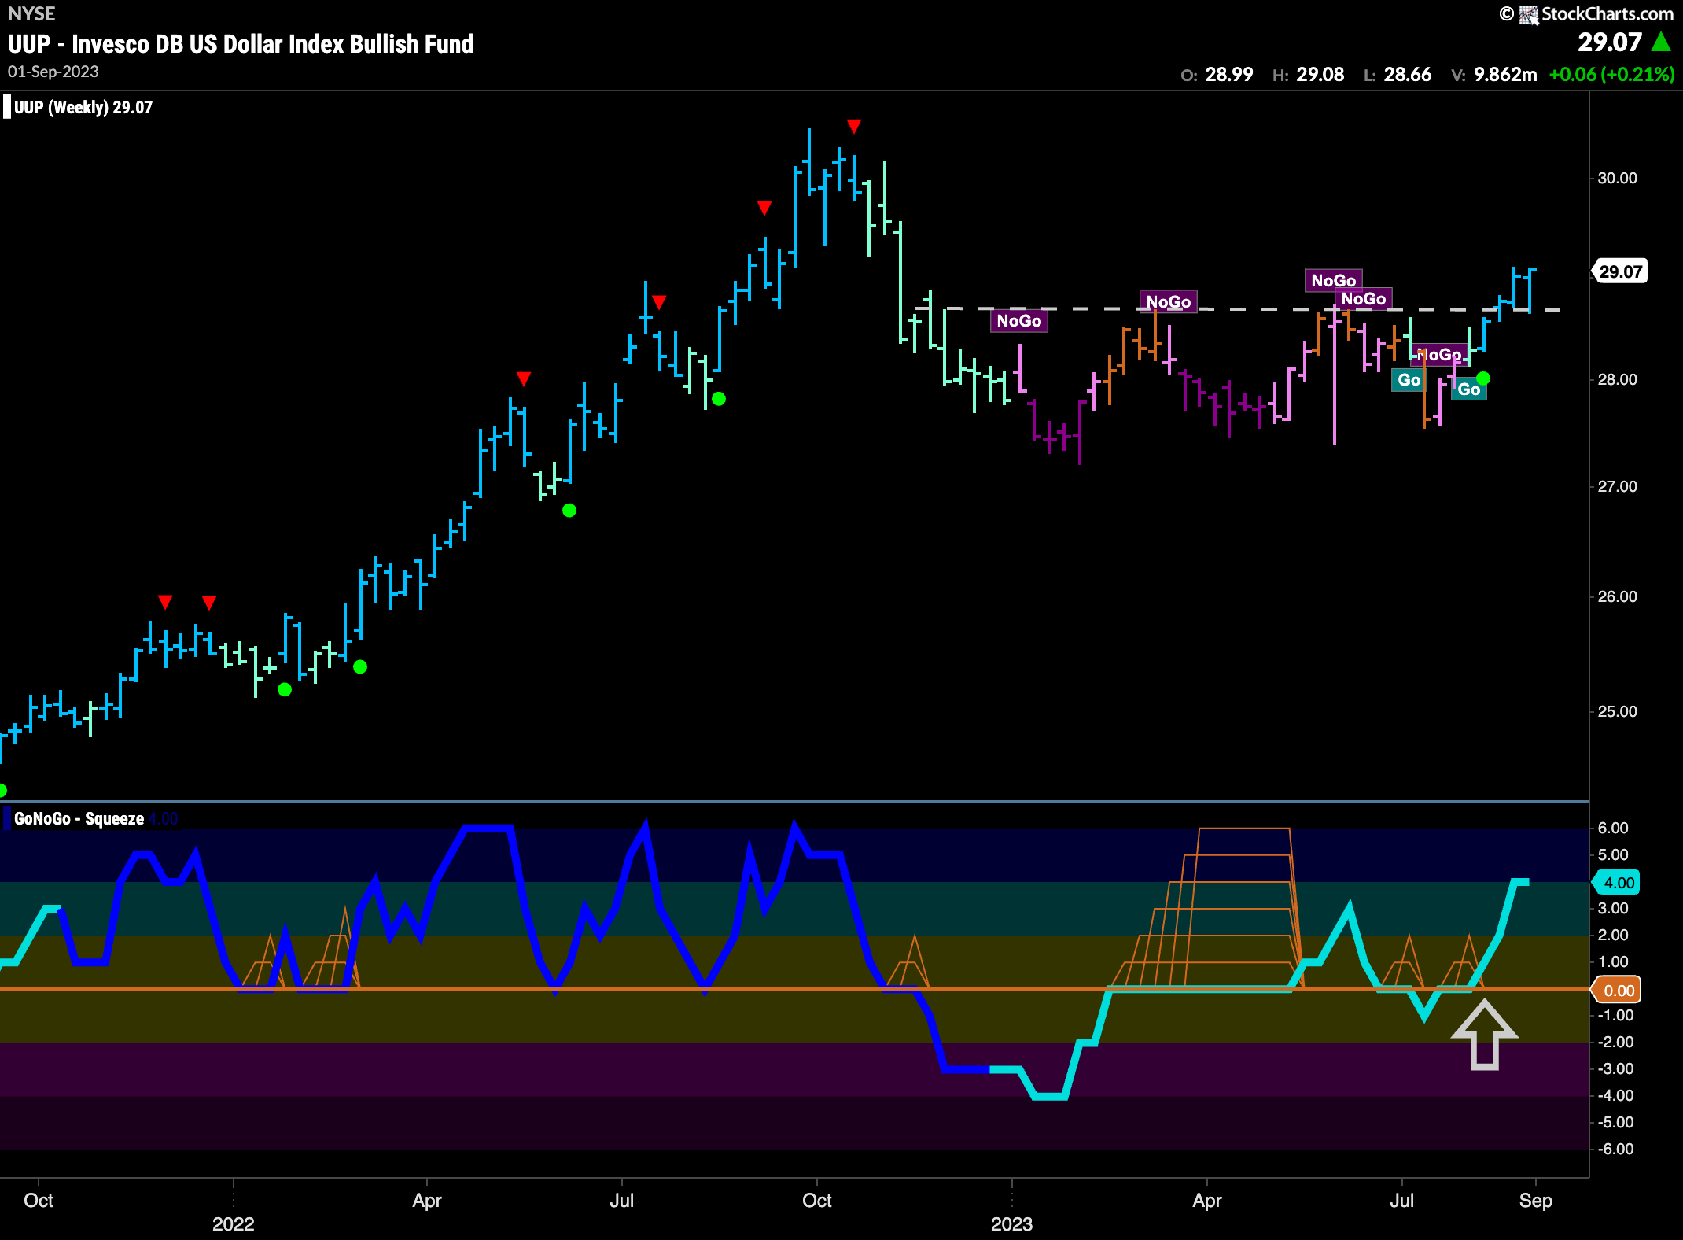The image size is (1683, 1240).
Task: Click the green dot near the 27.00 level
Action: pyautogui.click(x=569, y=511)
